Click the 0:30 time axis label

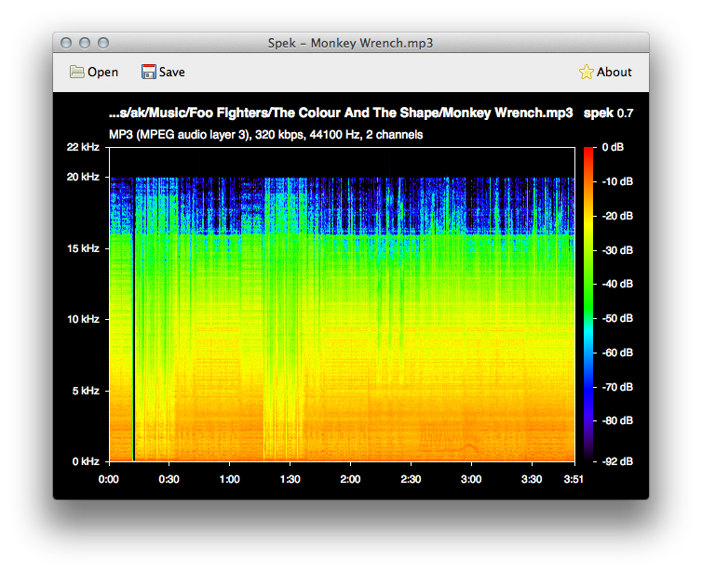pyautogui.click(x=169, y=479)
